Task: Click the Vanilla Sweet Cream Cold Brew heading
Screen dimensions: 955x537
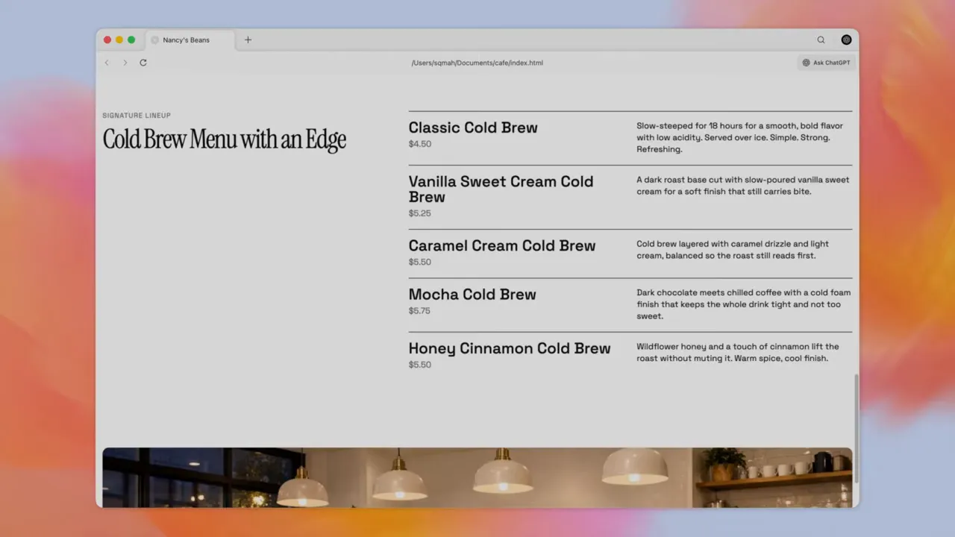Action: point(501,189)
